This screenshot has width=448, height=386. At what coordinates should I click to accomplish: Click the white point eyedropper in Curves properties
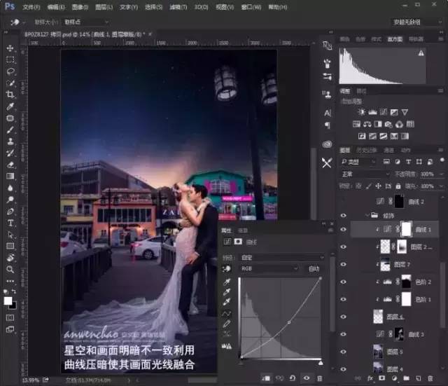227,301
